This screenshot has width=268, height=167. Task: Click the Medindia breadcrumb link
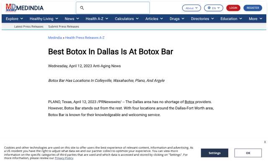point(55,38)
